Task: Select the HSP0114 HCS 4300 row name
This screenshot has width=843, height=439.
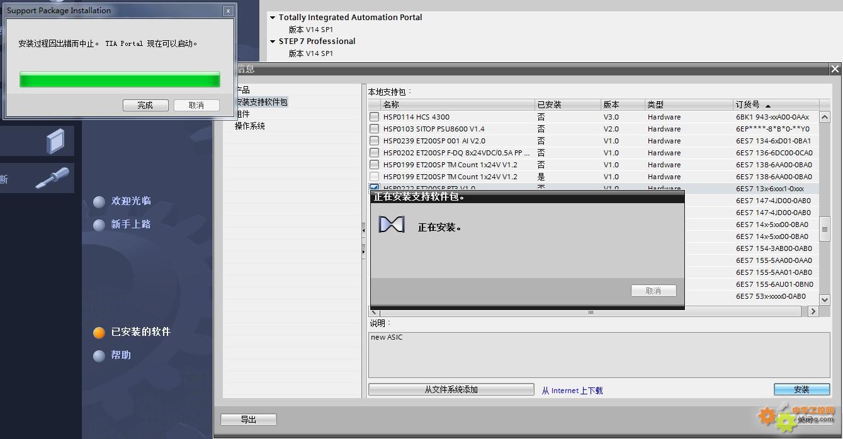Action: point(416,117)
